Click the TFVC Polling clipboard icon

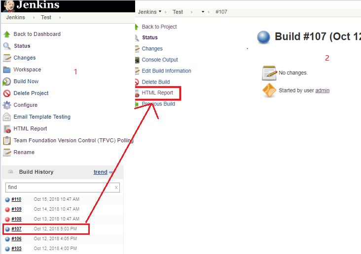coord(7,140)
